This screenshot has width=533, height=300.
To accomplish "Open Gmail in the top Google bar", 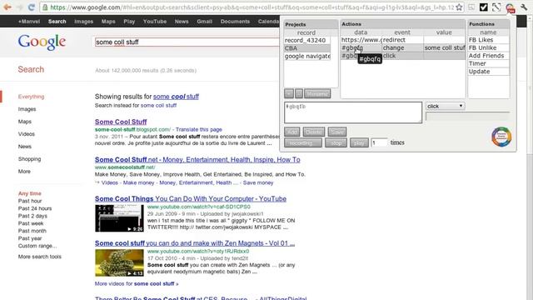I will (204, 22).
